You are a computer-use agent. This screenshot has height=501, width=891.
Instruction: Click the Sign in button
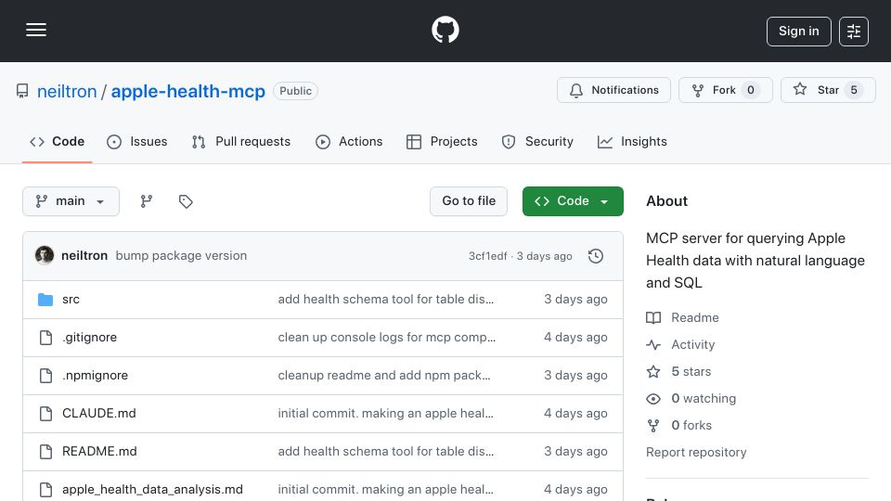798,32
